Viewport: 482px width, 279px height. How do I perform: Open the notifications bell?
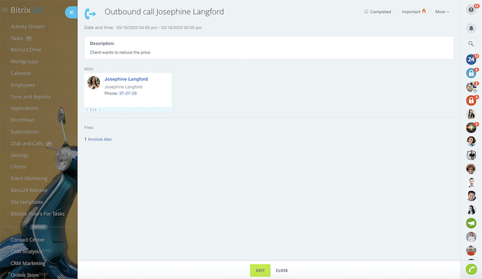(x=471, y=27)
